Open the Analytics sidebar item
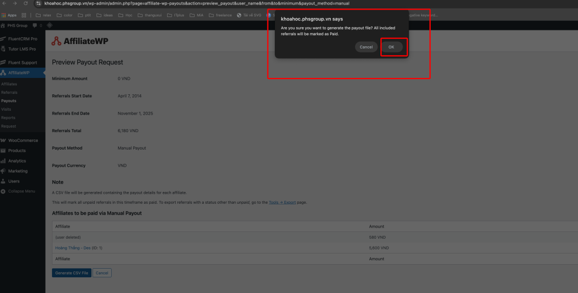578x293 pixels. (16, 161)
